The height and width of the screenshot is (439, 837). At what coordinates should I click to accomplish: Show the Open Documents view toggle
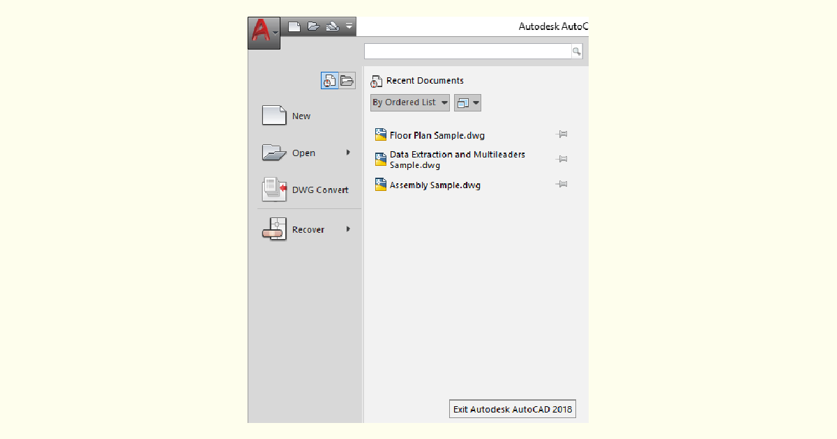click(347, 80)
